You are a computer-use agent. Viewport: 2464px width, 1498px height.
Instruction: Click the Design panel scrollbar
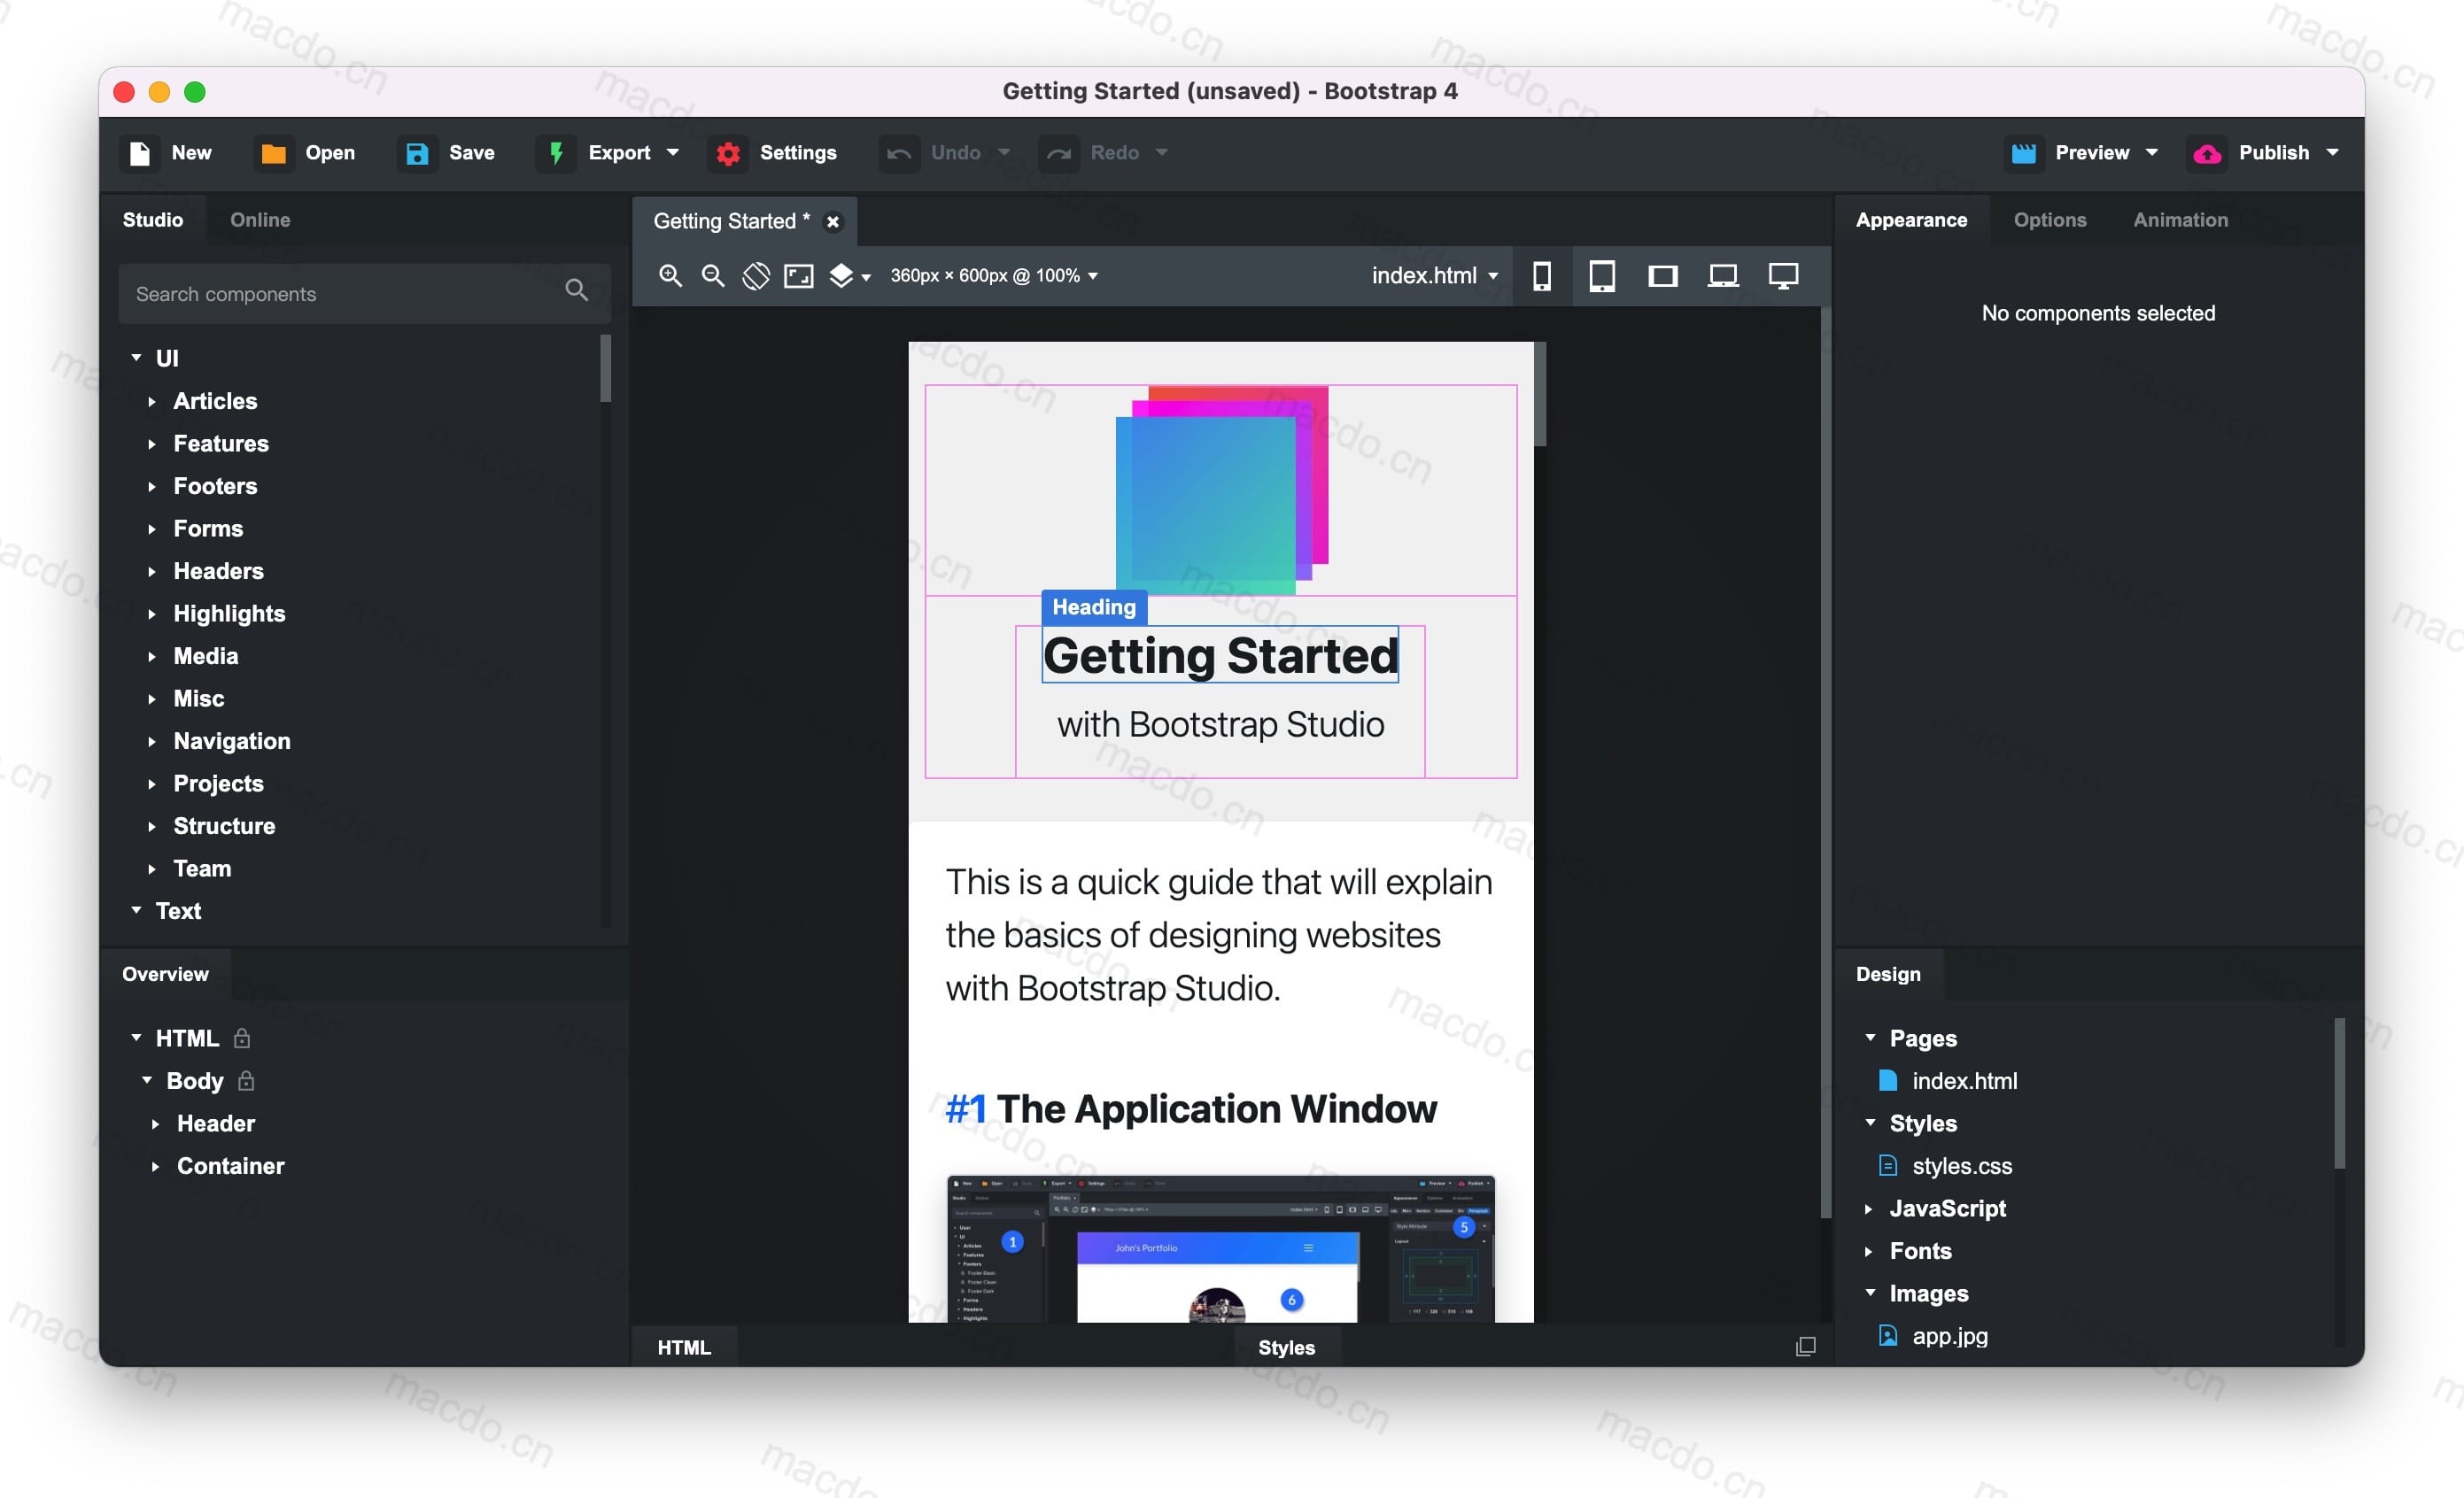[2339, 1093]
